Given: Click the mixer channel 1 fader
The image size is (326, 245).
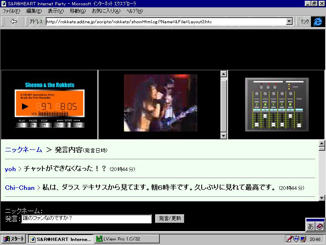Looking at the screenshot, I should [257, 125].
